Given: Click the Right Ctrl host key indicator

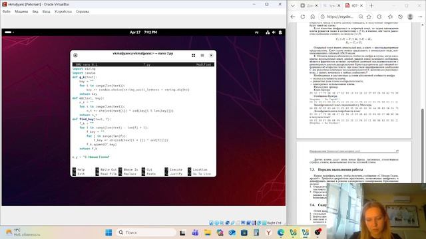Looking at the screenshot, I should (274, 223).
